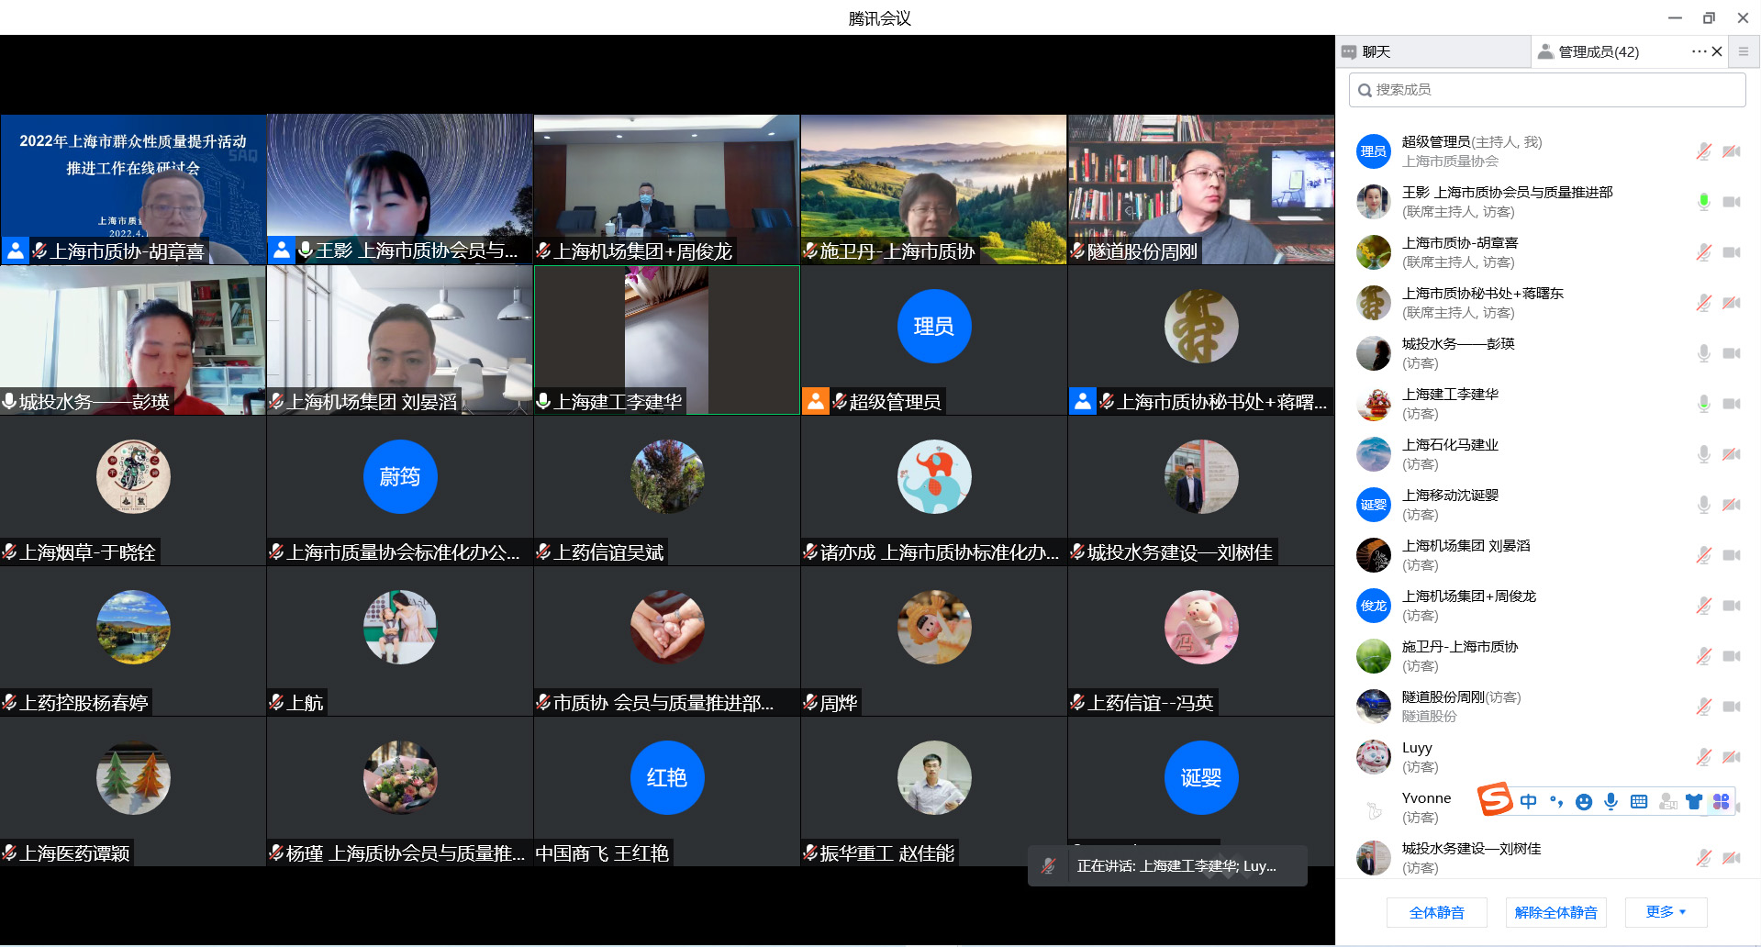Viewport: 1761px width, 947px height.
Task: Toggle camera for 超级管理员 in member list
Action: coord(1732,151)
